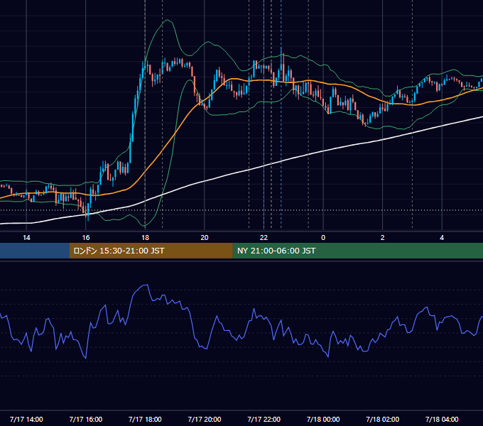Click the 7/17 18:00 label on oscillator axis
The height and width of the screenshot is (426, 483).
click(x=145, y=419)
